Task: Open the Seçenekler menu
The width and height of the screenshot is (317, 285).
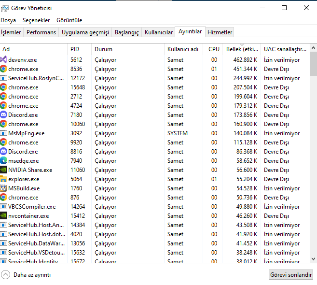Action: pos(36,20)
